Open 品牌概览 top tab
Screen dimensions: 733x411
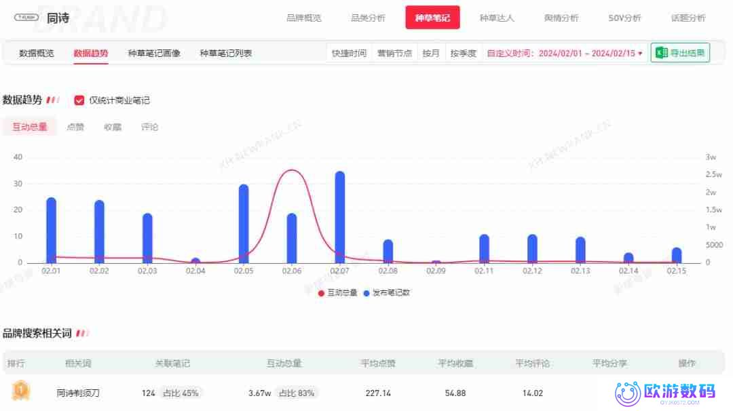tap(304, 18)
